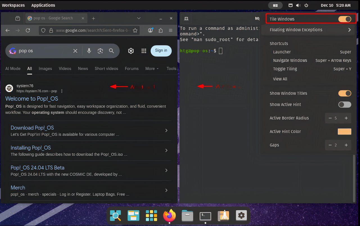Click the Sign in button
This screenshot has width=360, height=226.
tap(161, 51)
